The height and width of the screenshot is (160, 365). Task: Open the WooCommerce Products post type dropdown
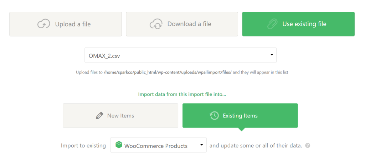tap(158, 145)
